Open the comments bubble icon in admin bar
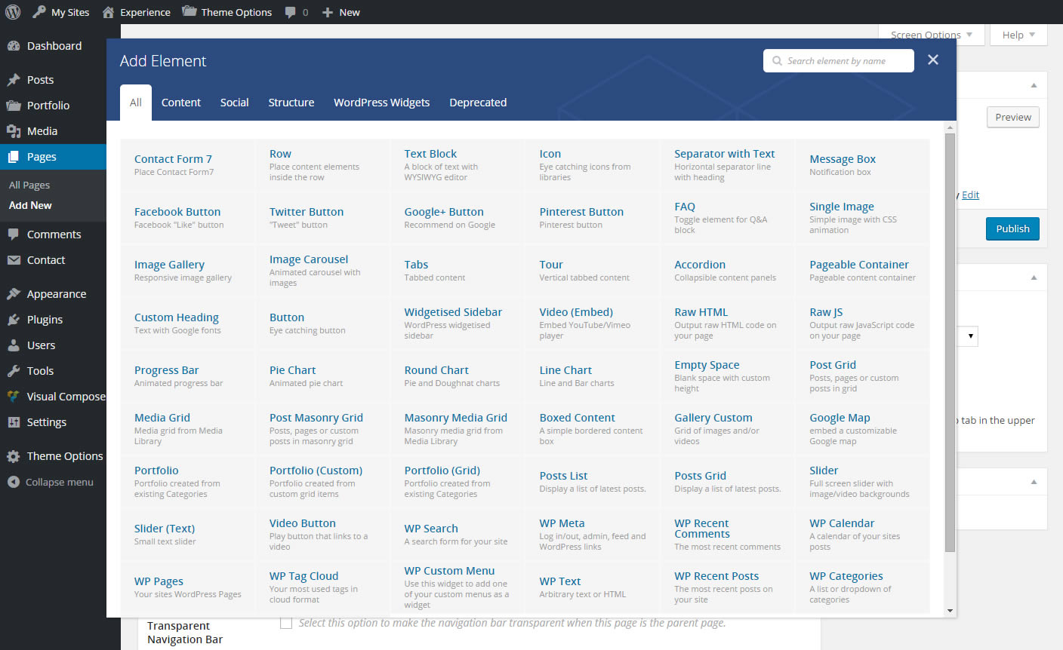The height and width of the screenshot is (650, 1063). point(291,13)
